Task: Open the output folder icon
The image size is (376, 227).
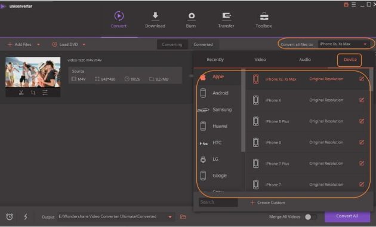Action: coord(183,217)
